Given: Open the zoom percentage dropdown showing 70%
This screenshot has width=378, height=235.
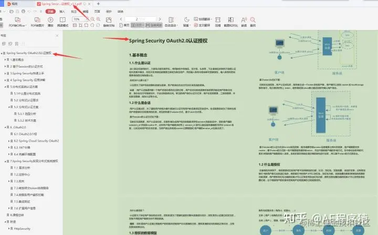Looking at the screenshot, I should coord(80,19).
